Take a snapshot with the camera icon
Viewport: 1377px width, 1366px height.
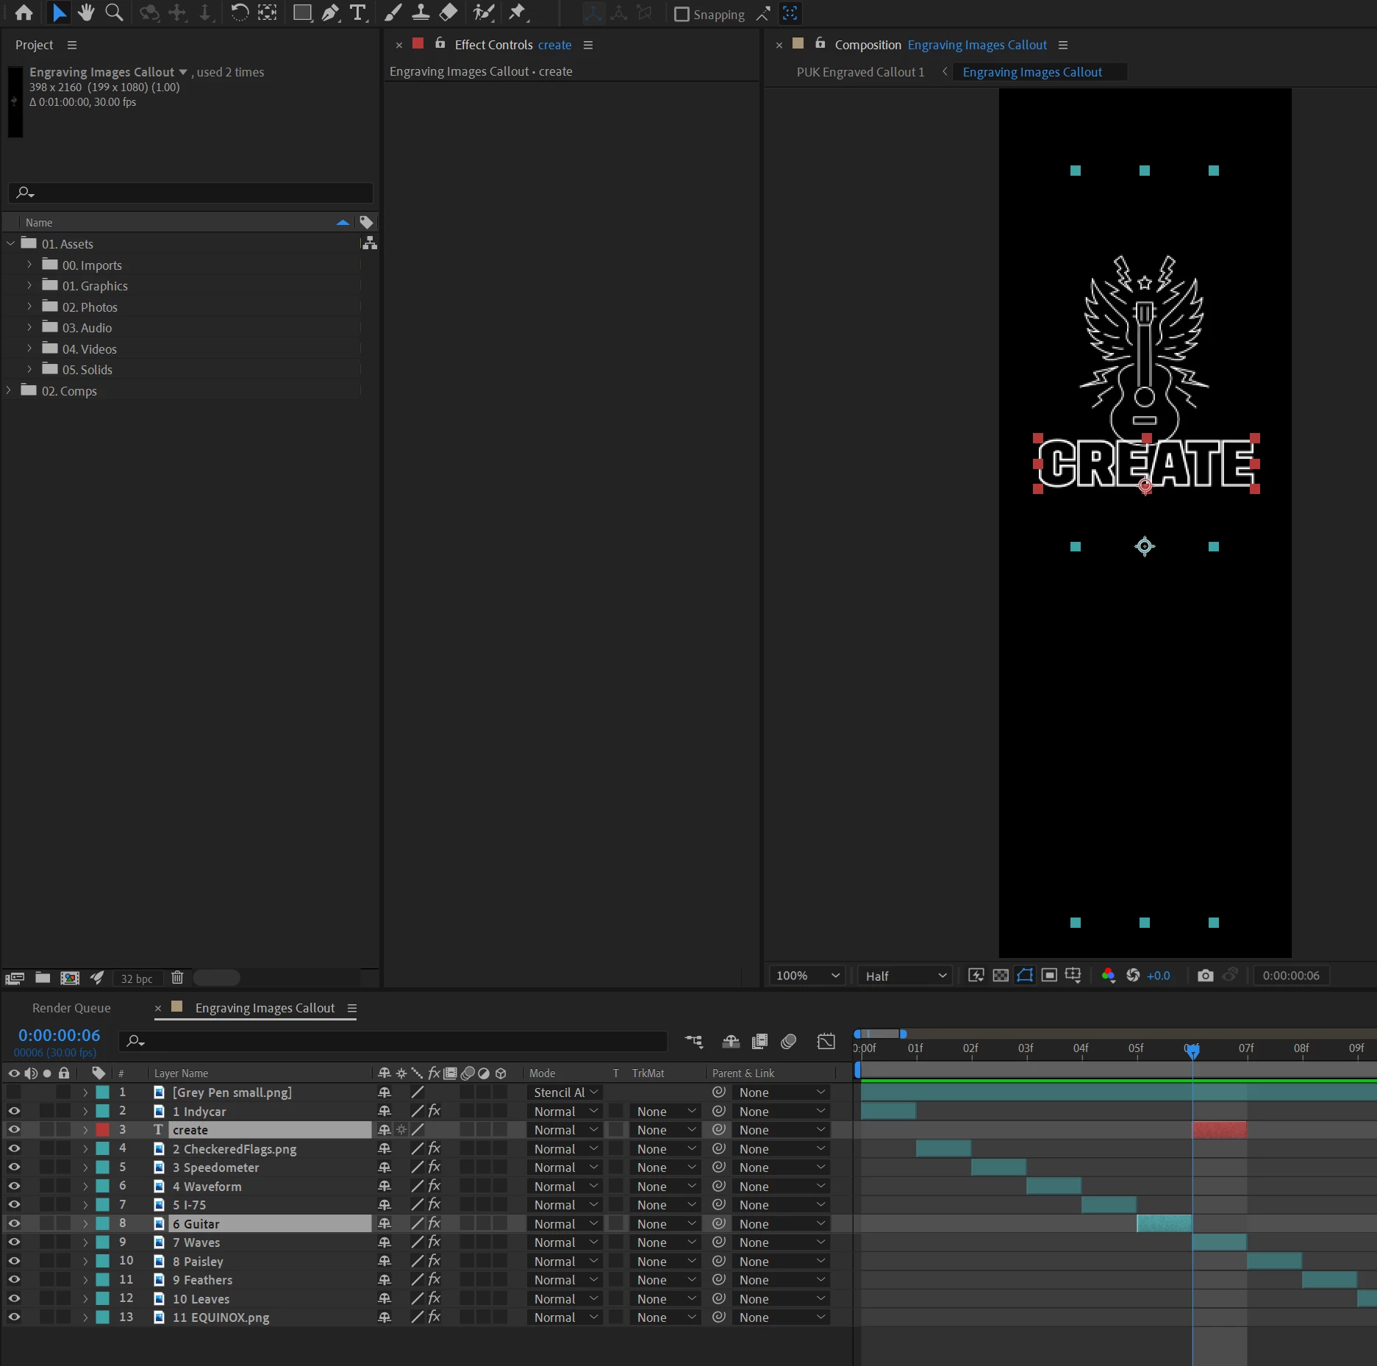(x=1205, y=976)
